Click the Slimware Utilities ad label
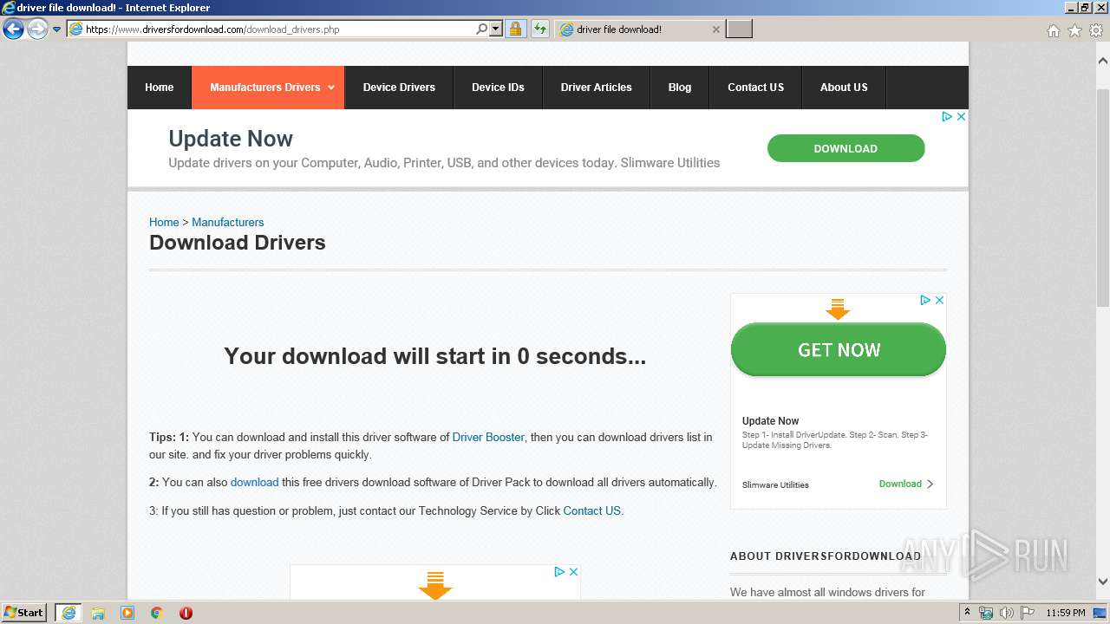Viewport: 1110px width, 624px height. (x=775, y=484)
